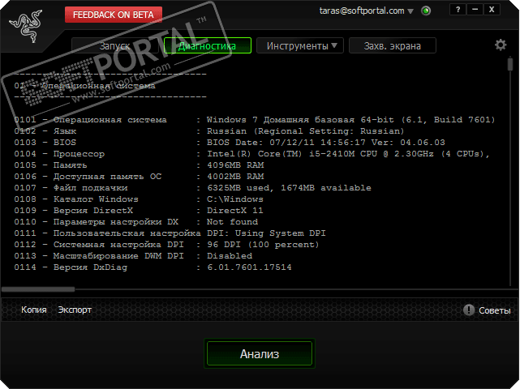Screen dimensions: 520x389
Task: Click the exclamation icon beside Советы
Action: click(469, 310)
